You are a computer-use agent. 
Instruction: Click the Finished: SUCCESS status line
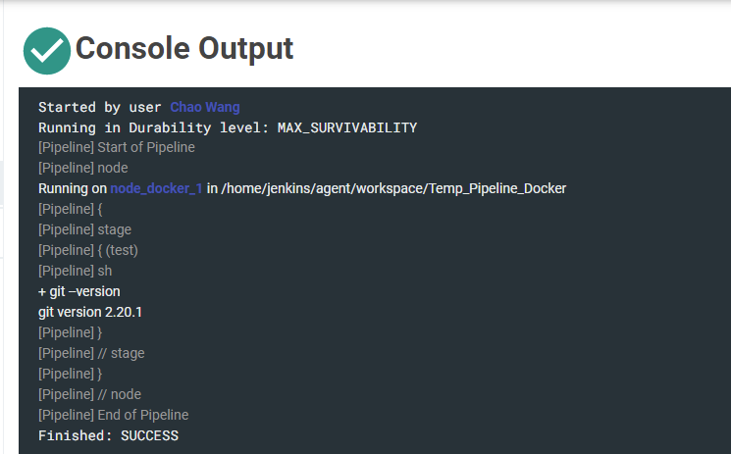pos(108,435)
